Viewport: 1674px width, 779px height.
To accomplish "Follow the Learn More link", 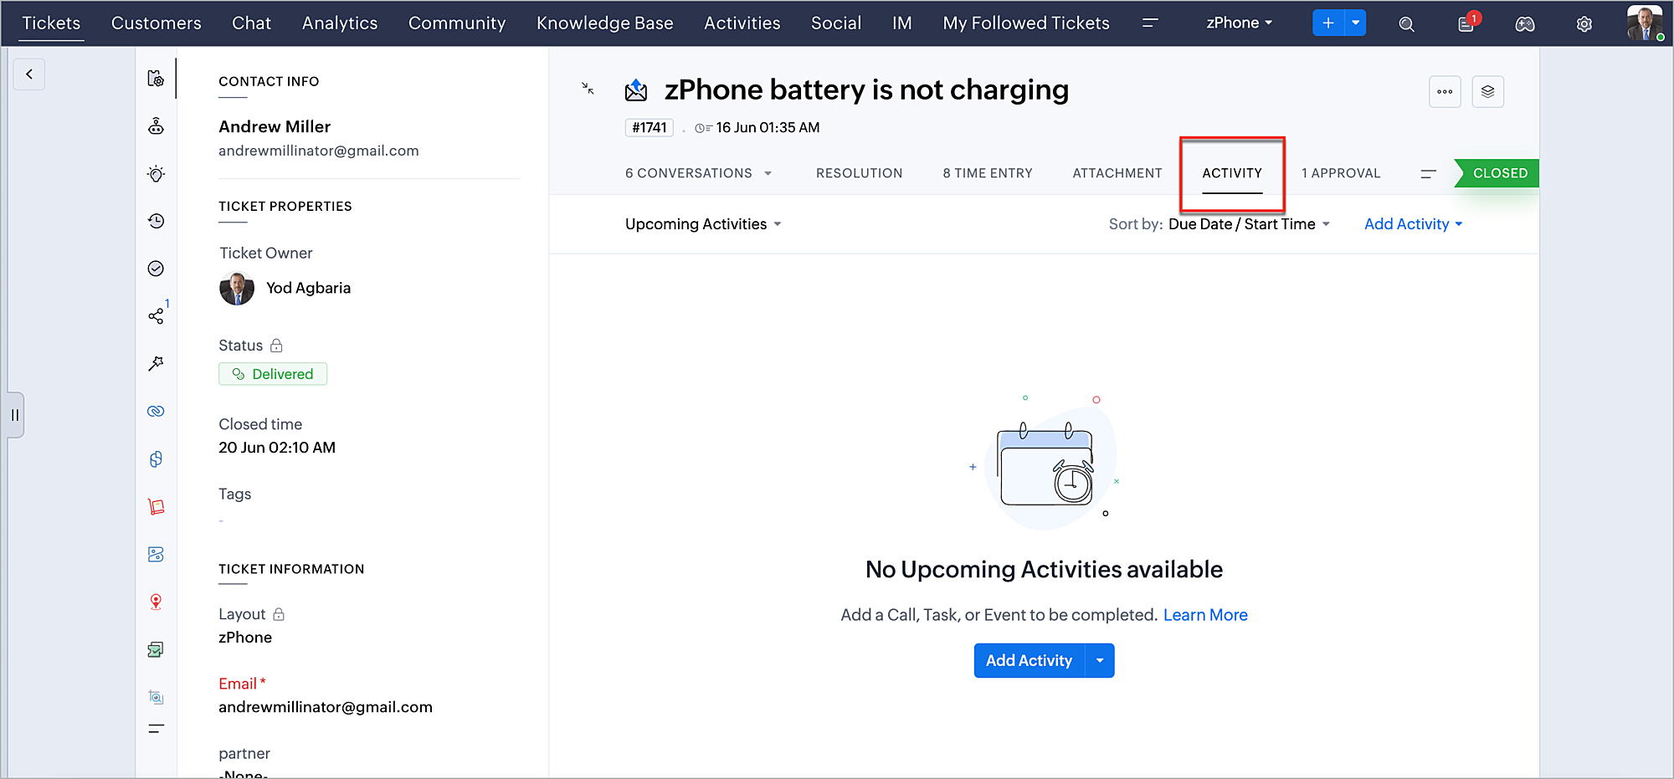I will click(1205, 615).
